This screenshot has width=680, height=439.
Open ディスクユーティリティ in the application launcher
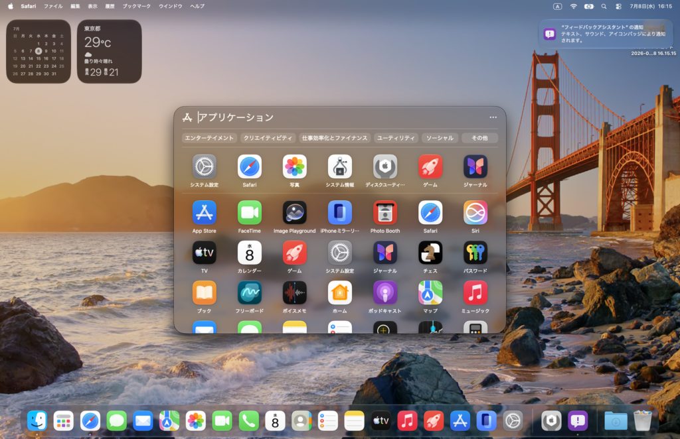pyautogui.click(x=385, y=167)
